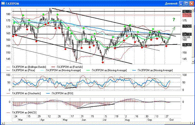The image size is (195, 125).
Task: Click the ГАЗПРОМ window title text
Action: click(x=12, y=4)
